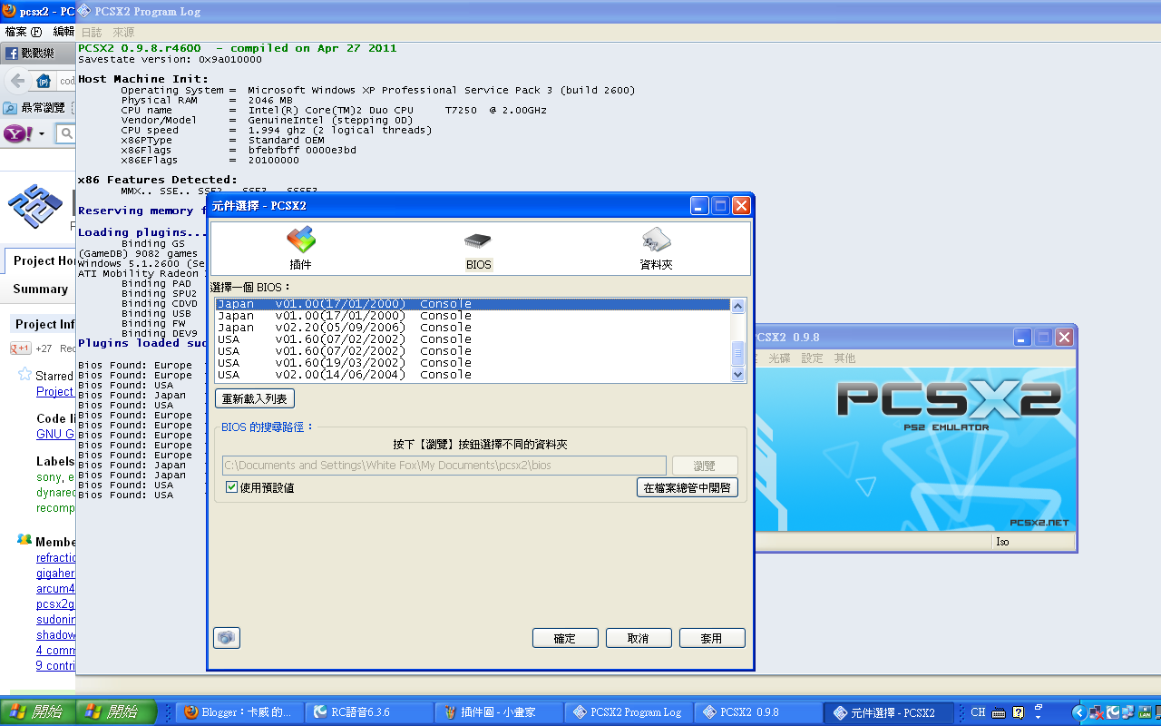Click the Facebook icon on 戳戳樂 tab

[12, 54]
